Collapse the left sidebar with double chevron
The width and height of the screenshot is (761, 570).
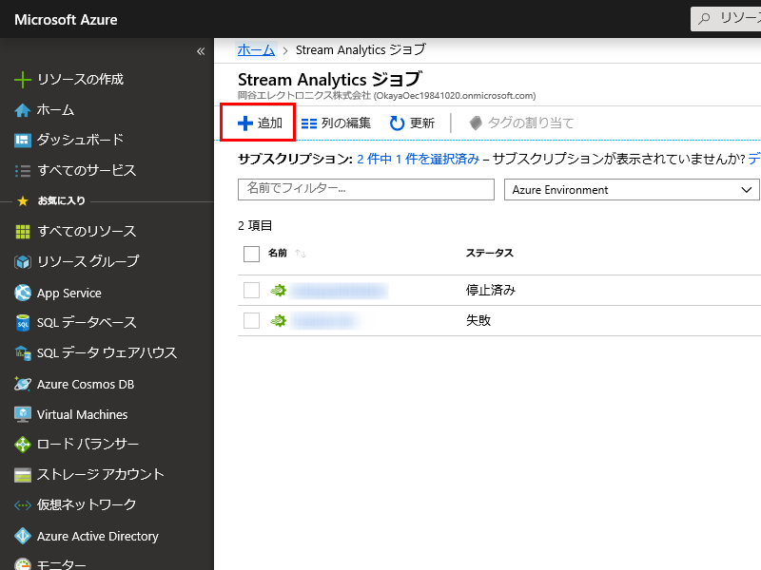pyautogui.click(x=201, y=51)
